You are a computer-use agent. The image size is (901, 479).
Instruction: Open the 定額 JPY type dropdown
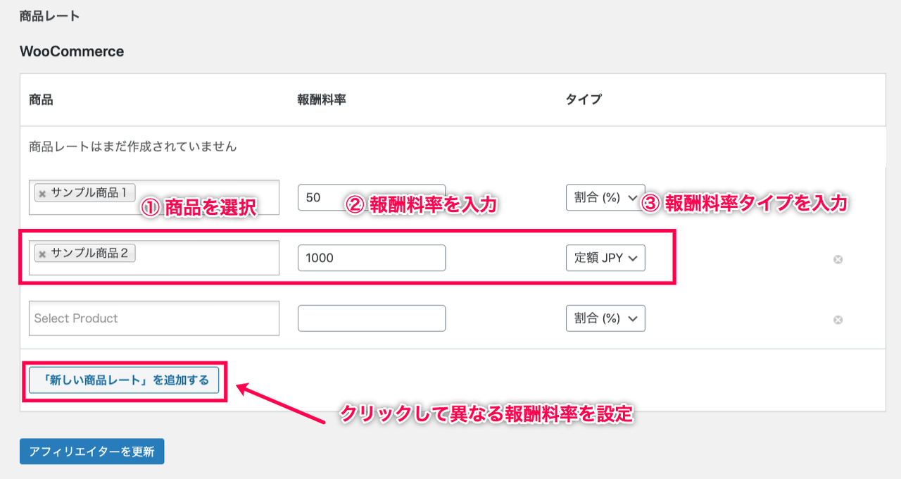pyautogui.click(x=605, y=258)
